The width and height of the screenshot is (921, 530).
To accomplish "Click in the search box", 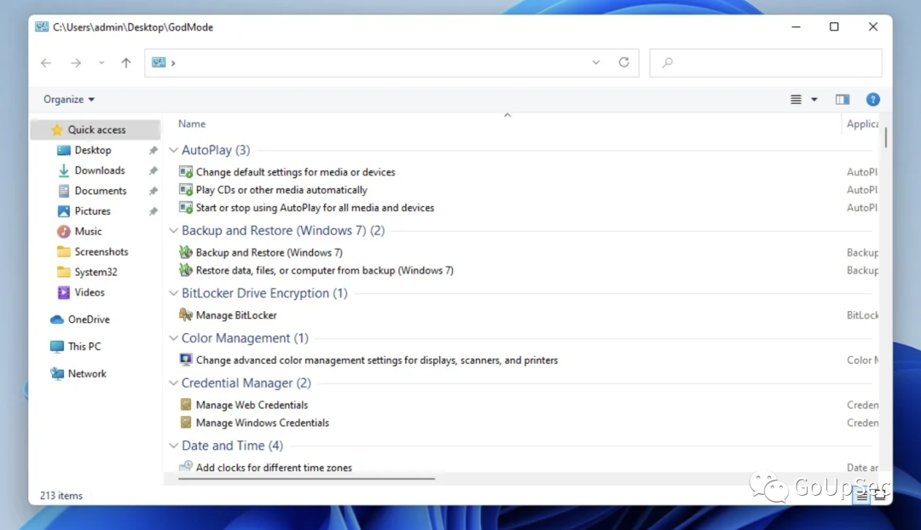I will [765, 63].
